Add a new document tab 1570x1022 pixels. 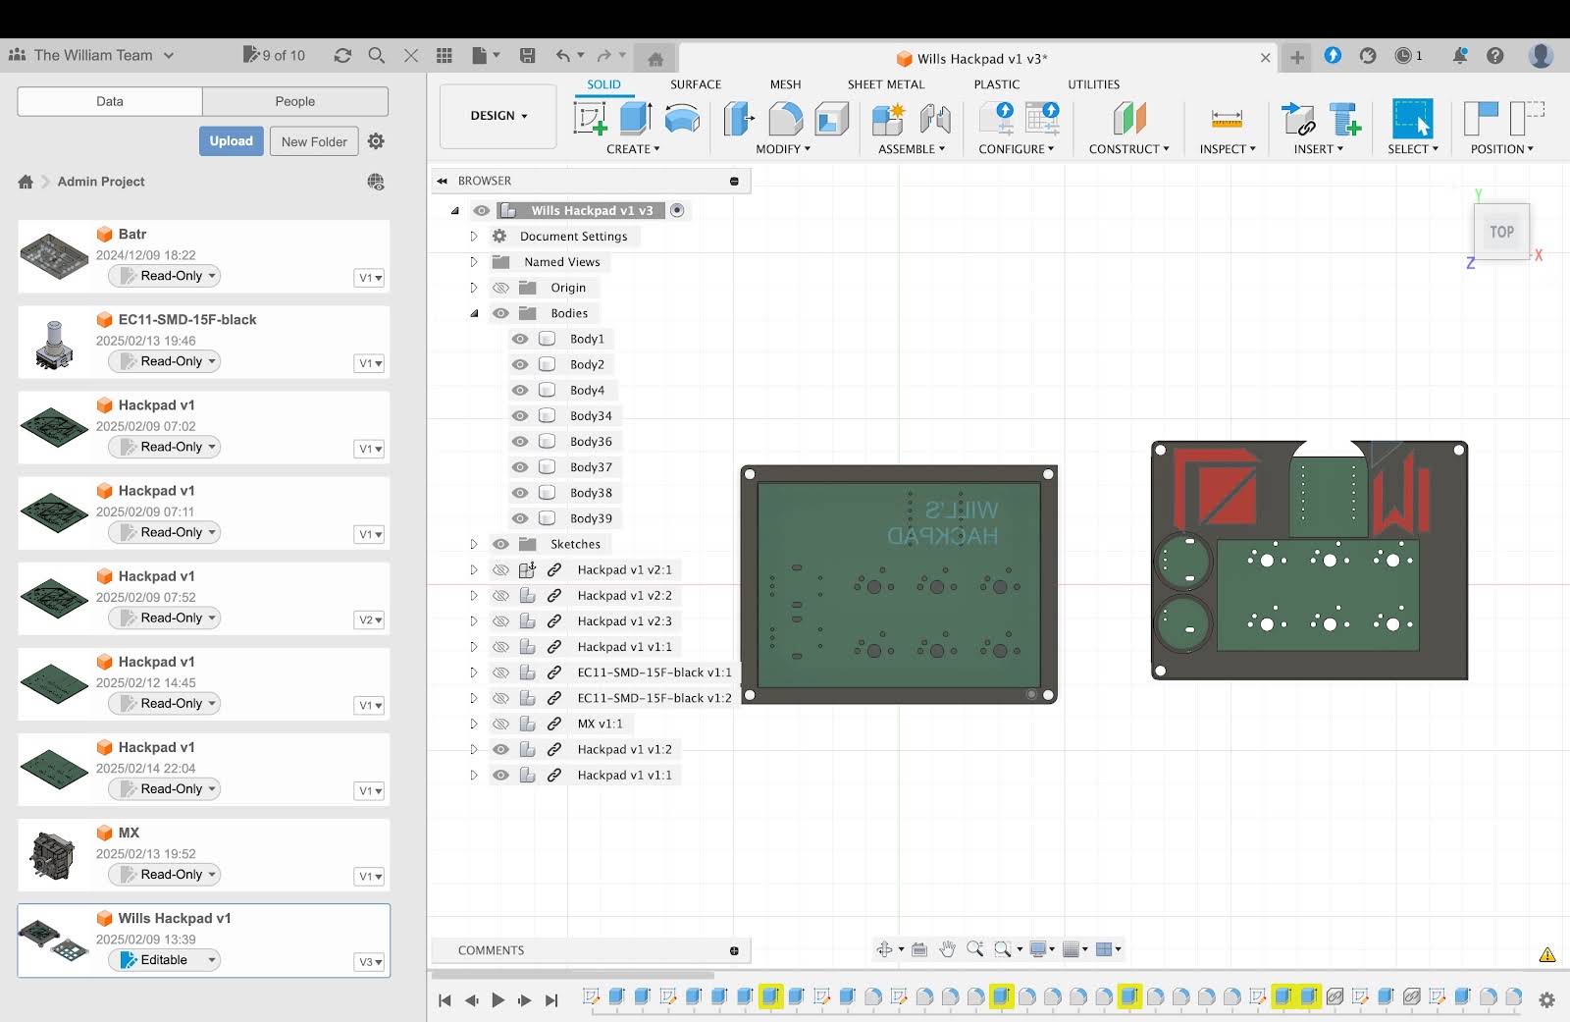point(1297,57)
